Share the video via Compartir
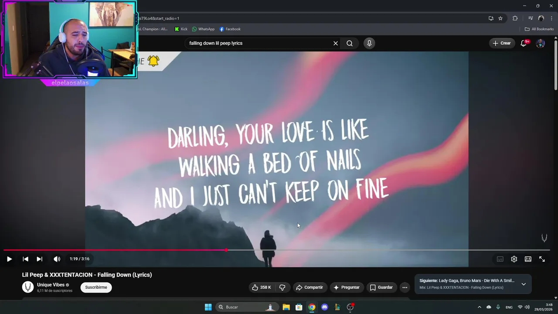This screenshot has height=314, width=558. coord(310,287)
